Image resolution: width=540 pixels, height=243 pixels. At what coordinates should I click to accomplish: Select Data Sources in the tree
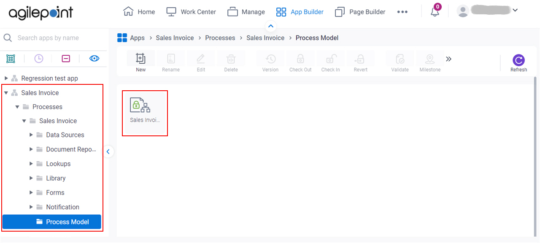click(65, 135)
